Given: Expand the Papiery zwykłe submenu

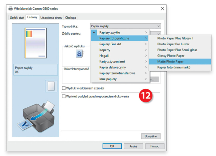Looking at the screenshot, I should 120,32.
